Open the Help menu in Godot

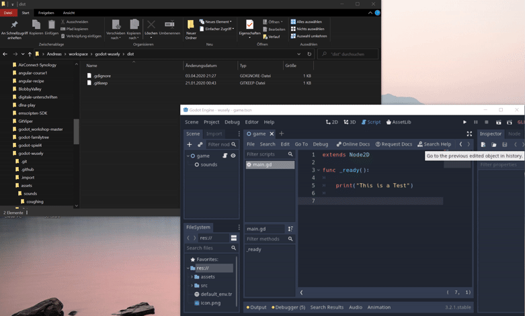pyautogui.click(x=269, y=122)
